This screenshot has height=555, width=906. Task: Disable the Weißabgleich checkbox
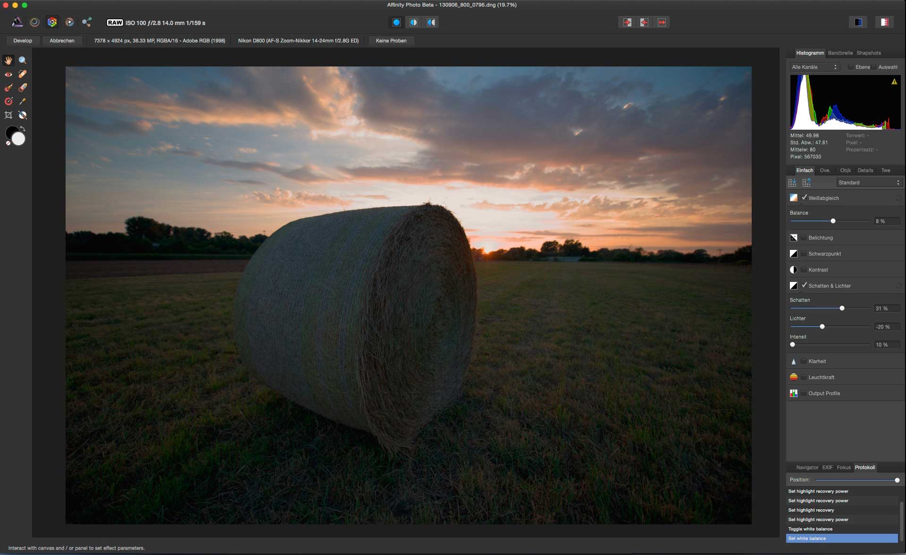tap(804, 198)
